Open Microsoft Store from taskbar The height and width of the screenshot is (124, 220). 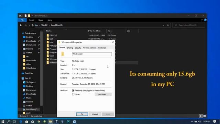(27, 122)
